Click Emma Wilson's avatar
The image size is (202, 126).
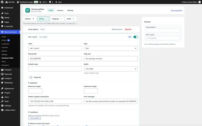199,2
